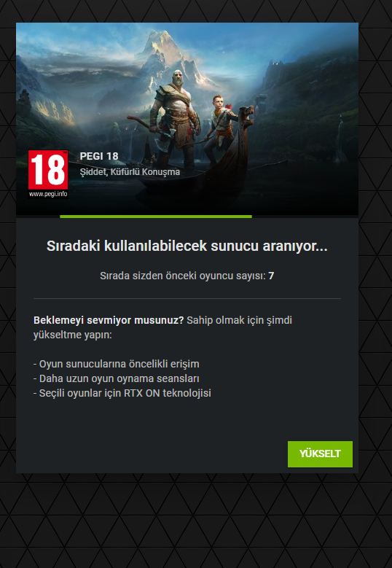Image resolution: width=392 pixels, height=568 pixels.
Task: Click the Şiddet, Küfürlü Konuşma content descriptor
Action: pos(130,171)
